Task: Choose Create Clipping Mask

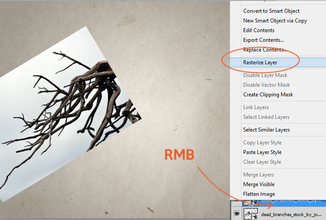Action: coord(268,95)
